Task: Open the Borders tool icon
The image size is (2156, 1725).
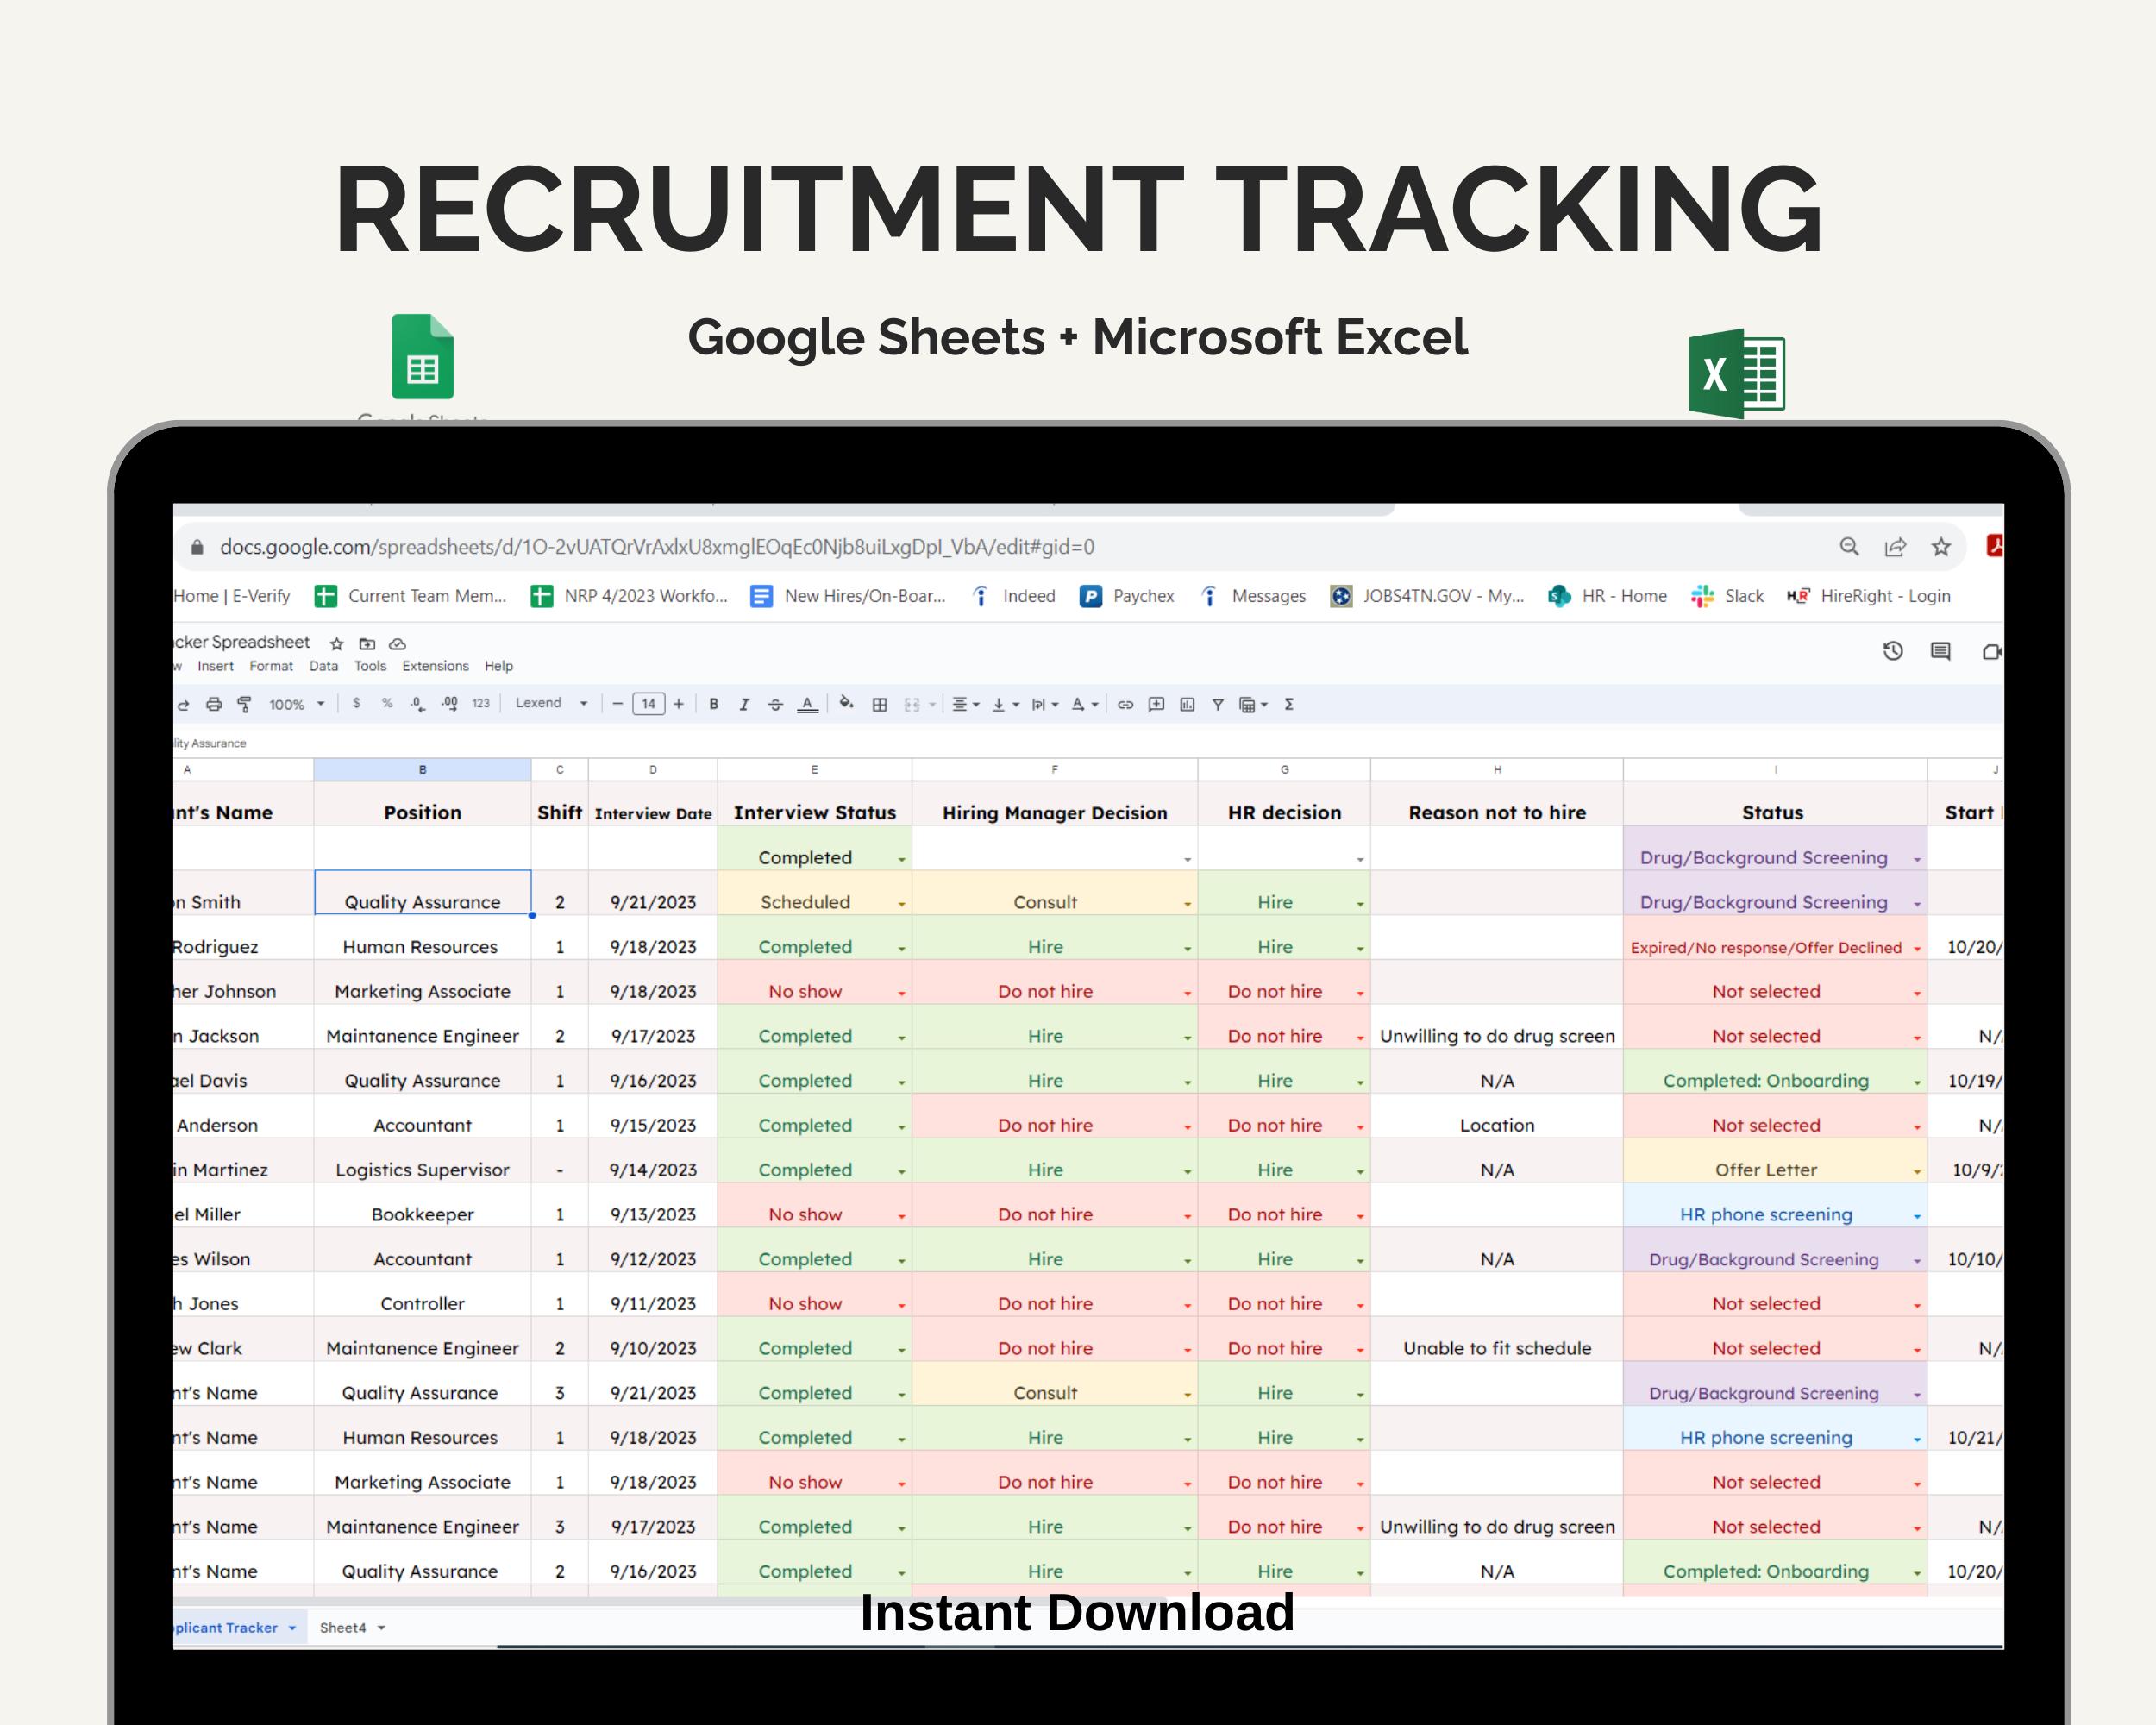Action: coord(881,704)
